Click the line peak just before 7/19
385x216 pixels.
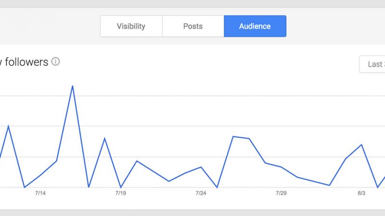tap(104, 138)
